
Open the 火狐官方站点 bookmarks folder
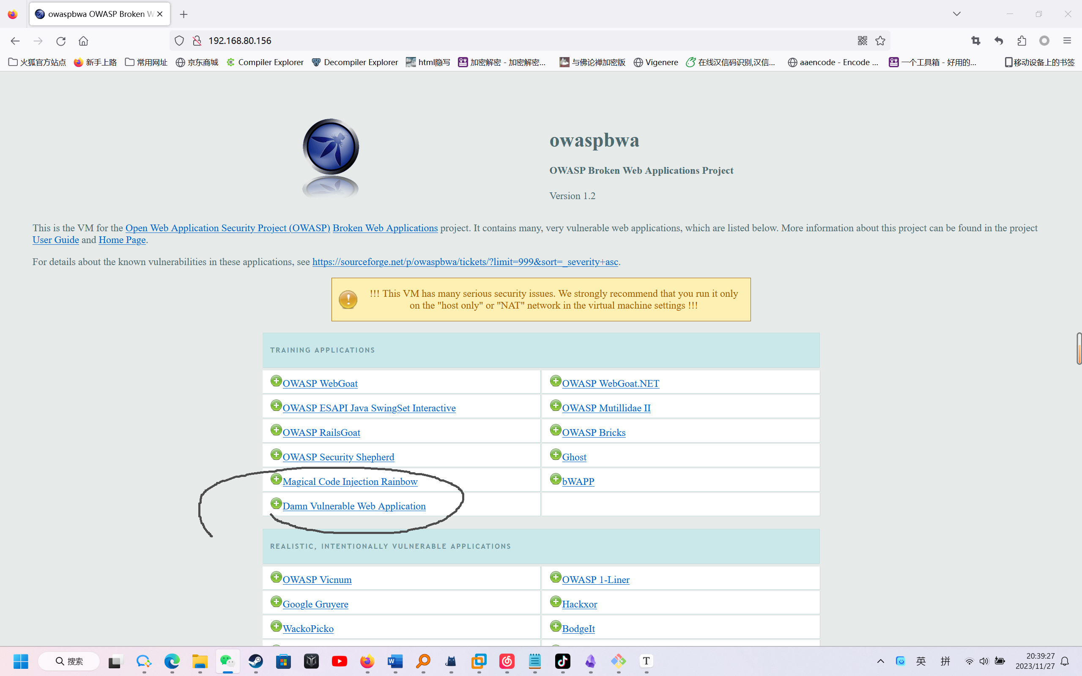[37, 62]
